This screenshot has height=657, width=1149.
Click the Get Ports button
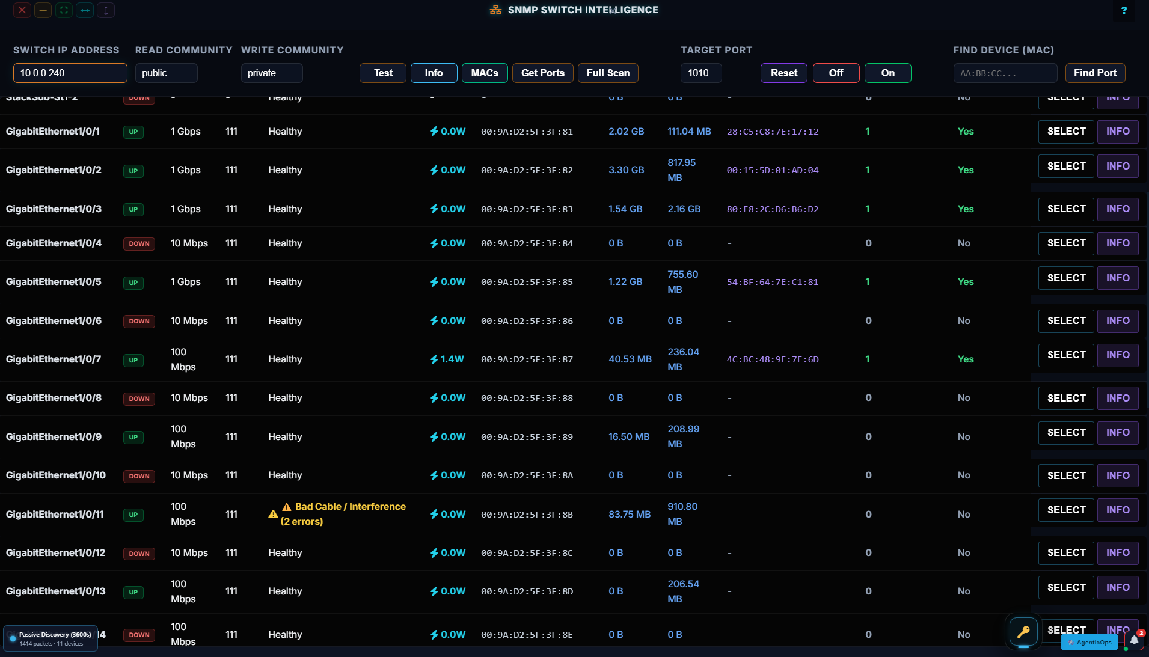tap(543, 73)
